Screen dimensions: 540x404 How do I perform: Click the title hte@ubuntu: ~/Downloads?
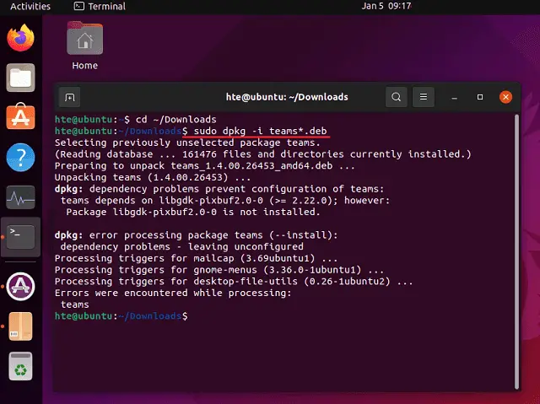tap(287, 97)
